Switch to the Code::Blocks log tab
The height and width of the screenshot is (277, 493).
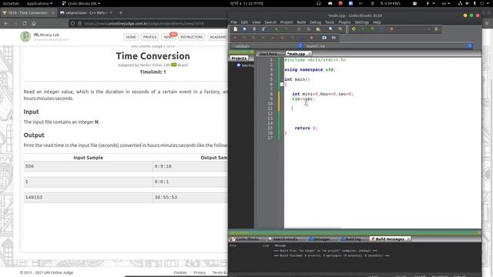(248, 239)
